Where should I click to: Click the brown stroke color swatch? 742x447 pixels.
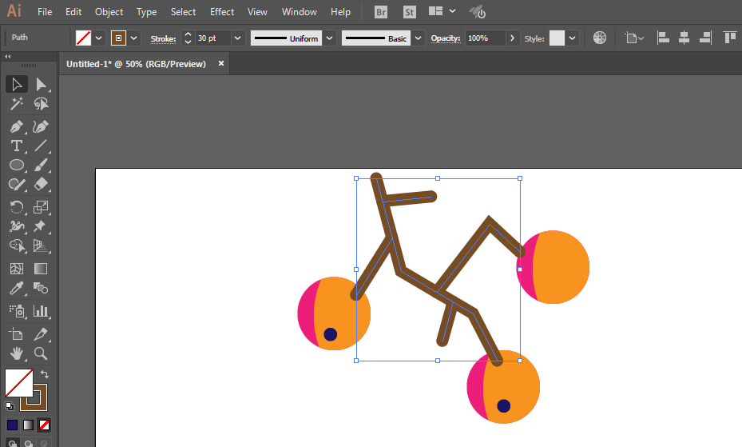click(118, 38)
